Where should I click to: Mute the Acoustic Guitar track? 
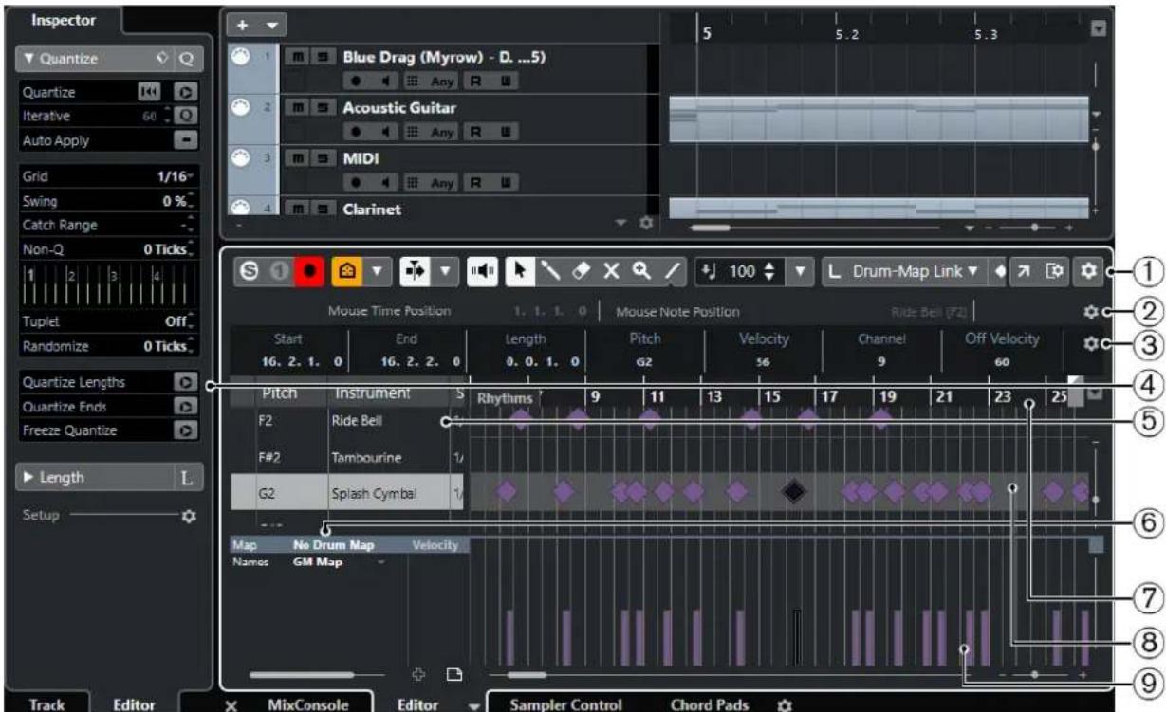pos(297,108)
